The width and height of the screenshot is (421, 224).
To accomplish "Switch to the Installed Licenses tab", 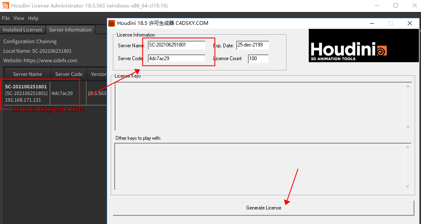I will coord(22,30).
